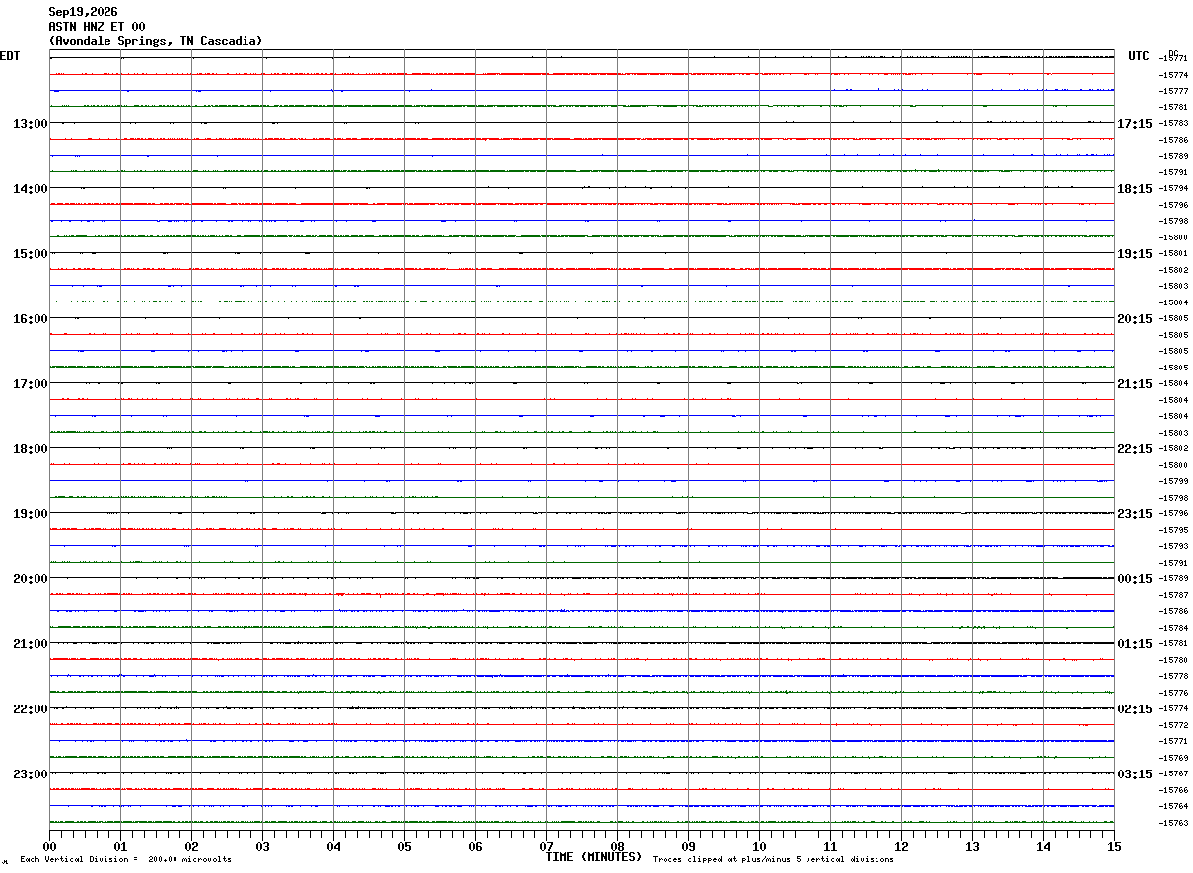This screenshot has width=1193, height=873.
Task: Select the Avondale Springs, TN Cascadia title
Action: tap(156, 41)
